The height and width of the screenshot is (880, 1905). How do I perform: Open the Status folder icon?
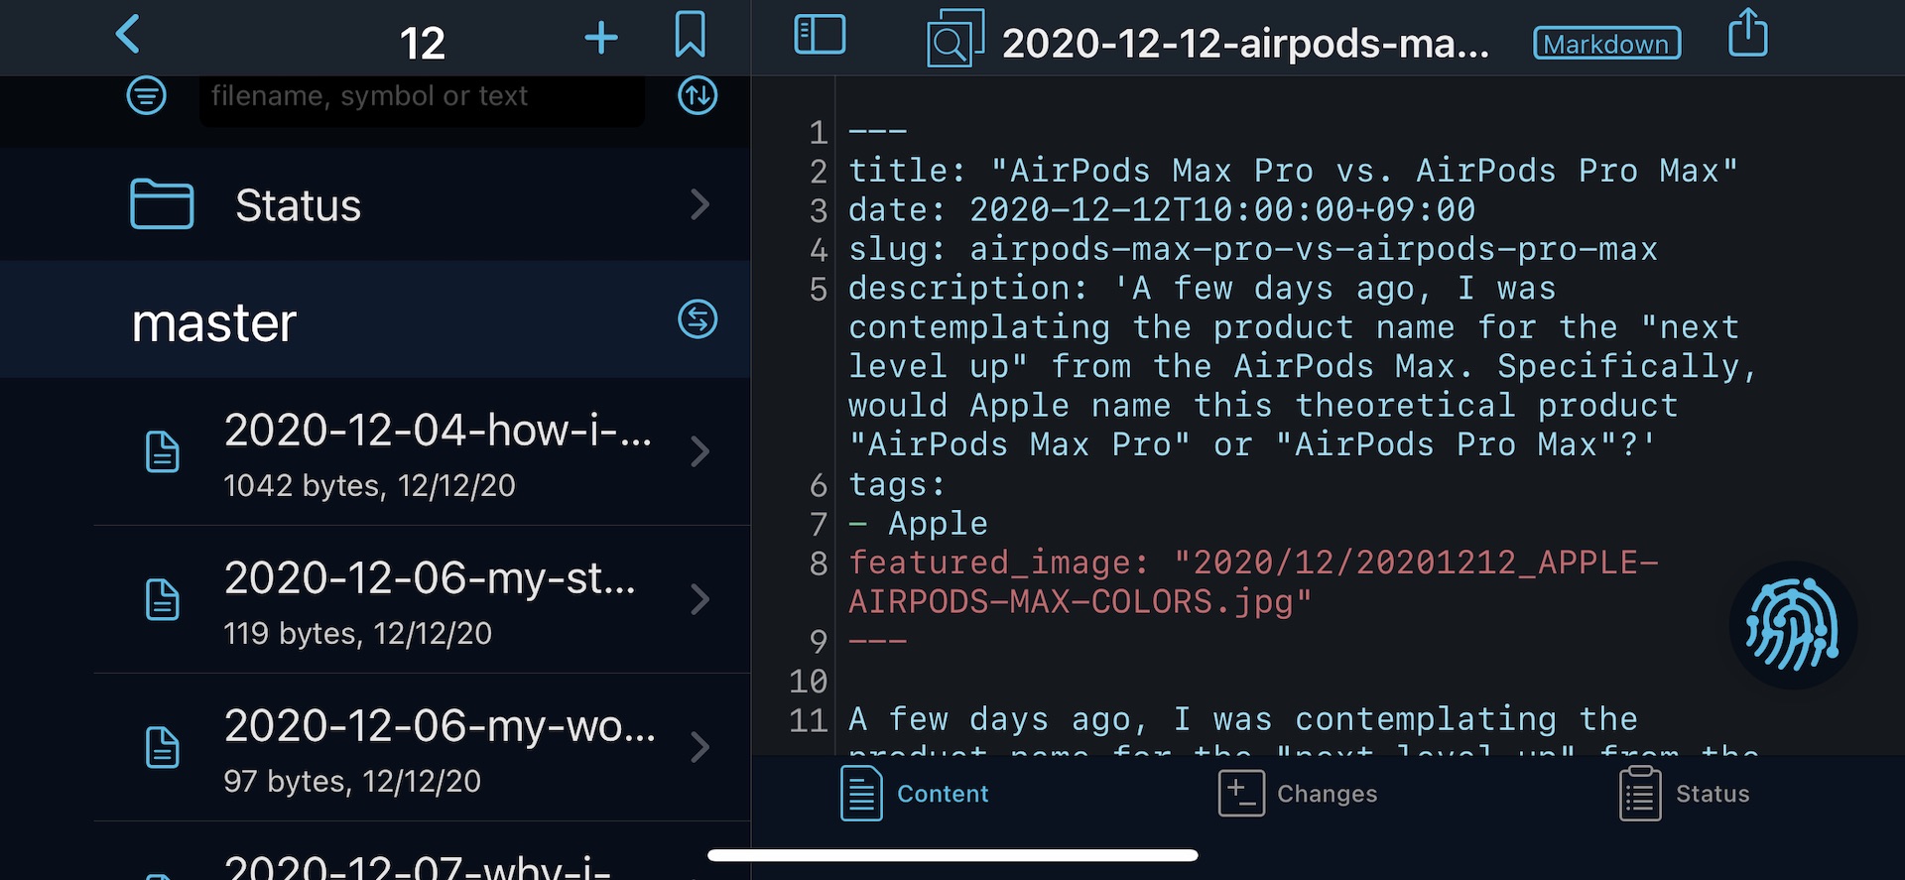click(162, 204)
